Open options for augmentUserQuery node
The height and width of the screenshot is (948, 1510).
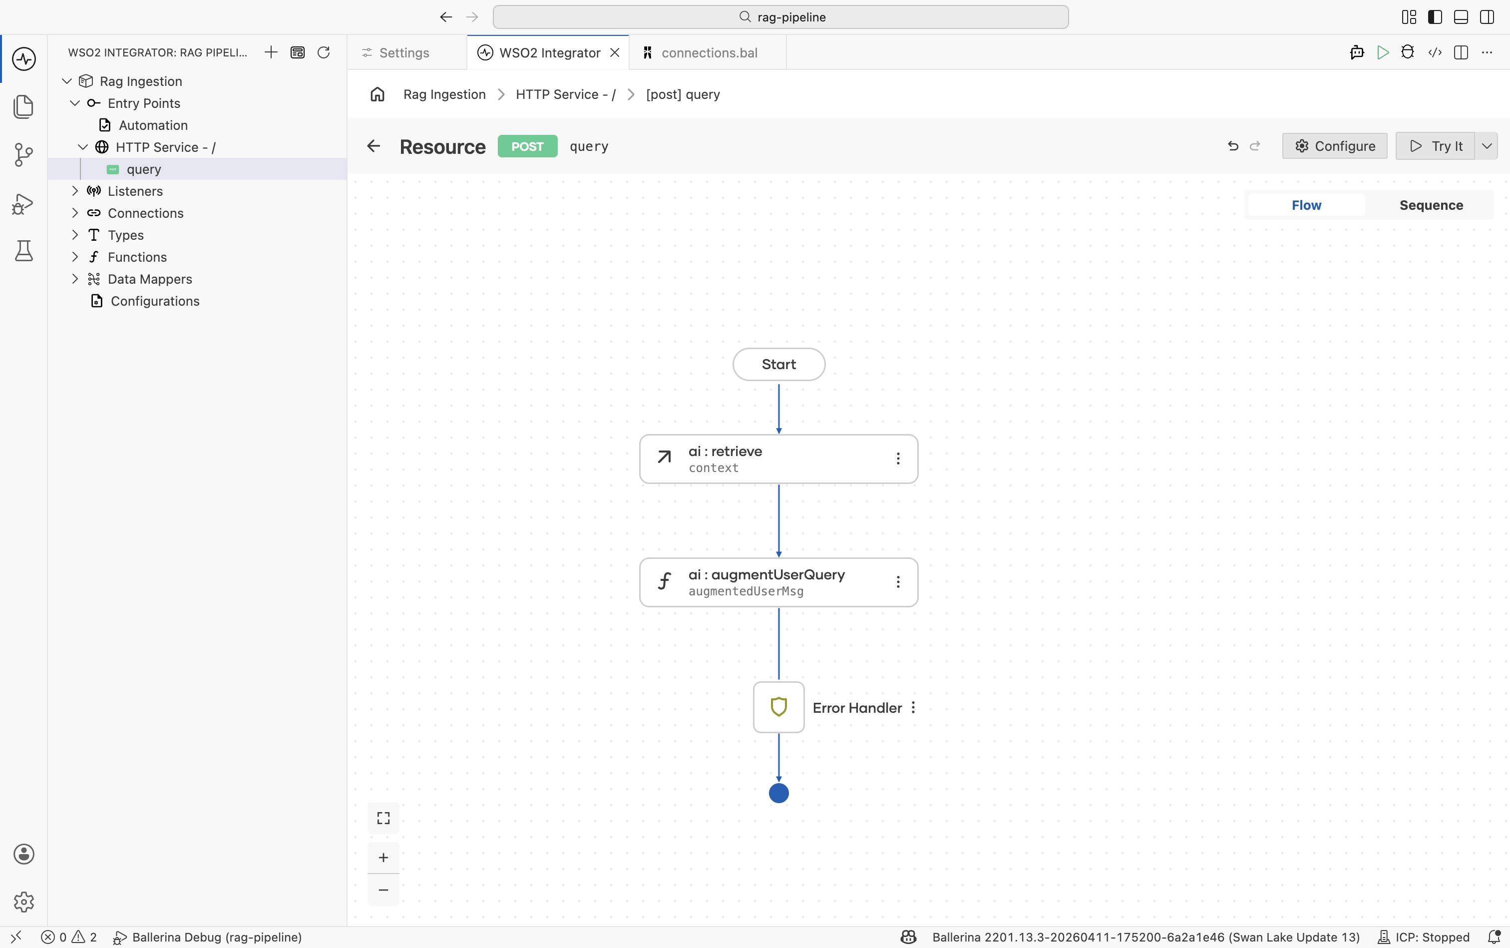tap(898, 582)
